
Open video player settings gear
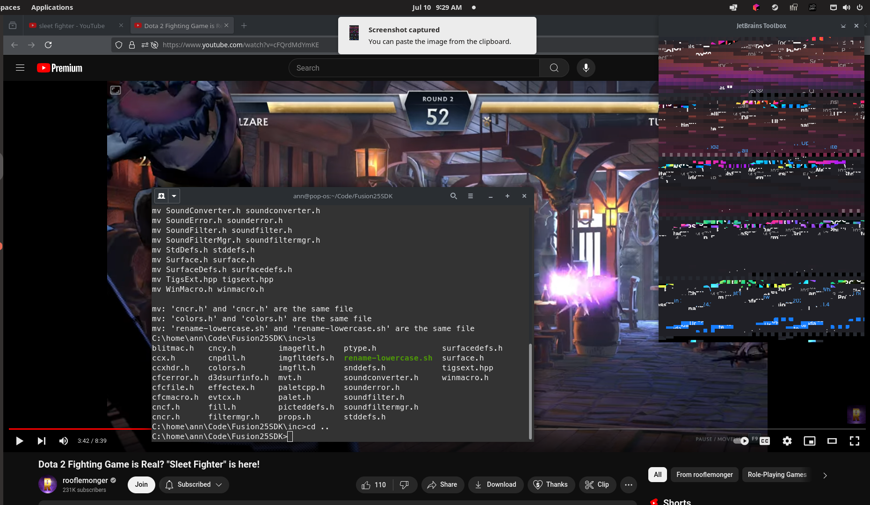(787, 441)
